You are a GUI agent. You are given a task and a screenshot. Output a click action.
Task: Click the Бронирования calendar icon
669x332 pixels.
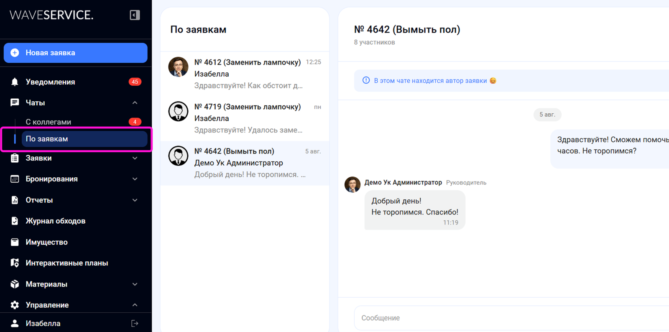coord(15,179)
